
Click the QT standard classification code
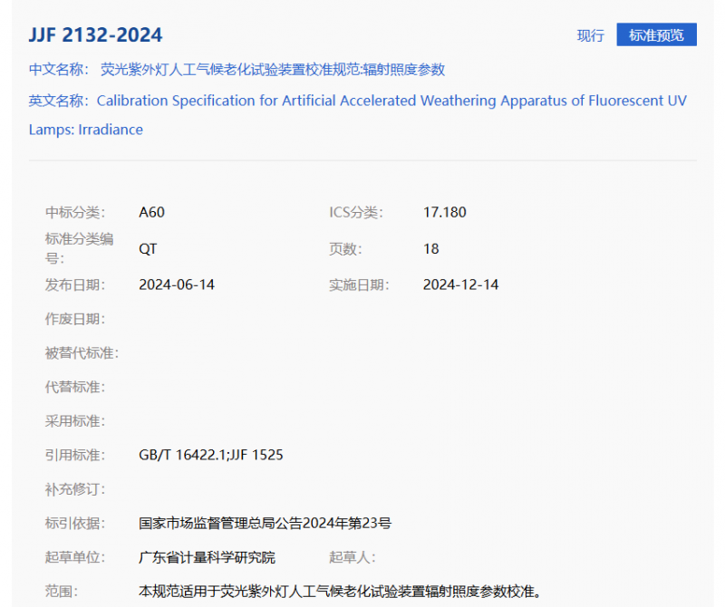coord(148,249)
